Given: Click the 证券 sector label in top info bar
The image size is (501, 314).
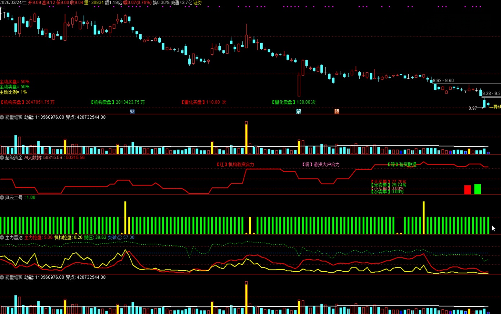Looking at the screenshot, I should (x=198, y=3).
